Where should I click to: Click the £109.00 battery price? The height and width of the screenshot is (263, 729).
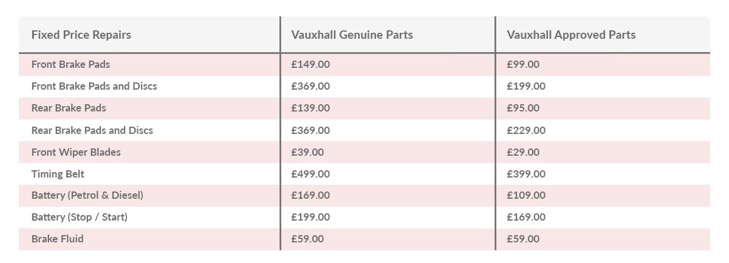(x=526, y=195)
